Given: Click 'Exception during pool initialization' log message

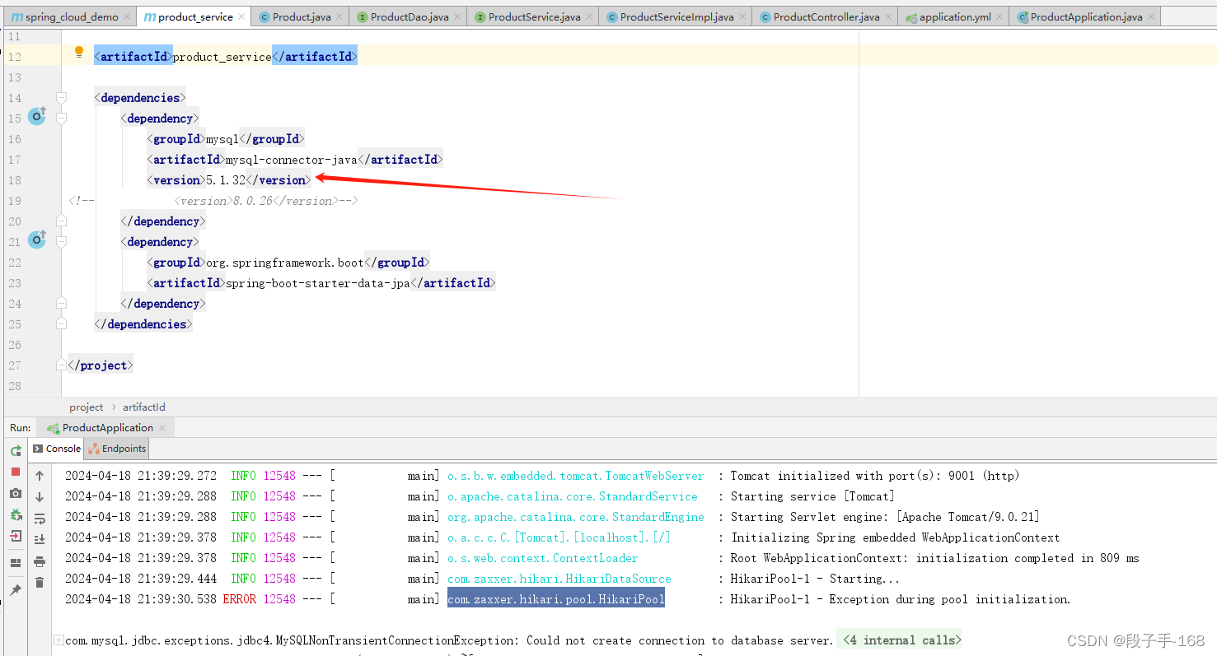Looking at the screenshot, I should point(900,599).
